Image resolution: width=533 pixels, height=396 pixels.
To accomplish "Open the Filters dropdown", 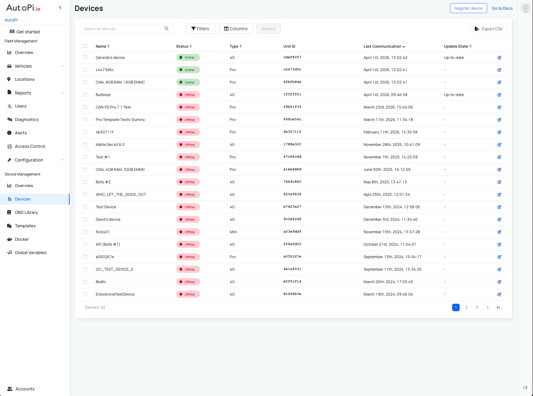I will [201, 28].
